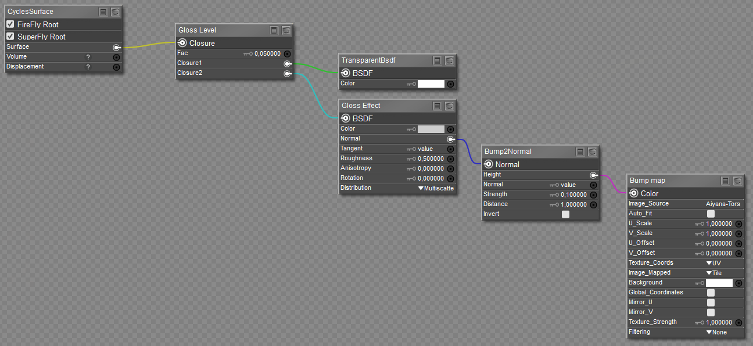
Task: Click the Height input plug on Bump2Normal
Action: [594, 175]
